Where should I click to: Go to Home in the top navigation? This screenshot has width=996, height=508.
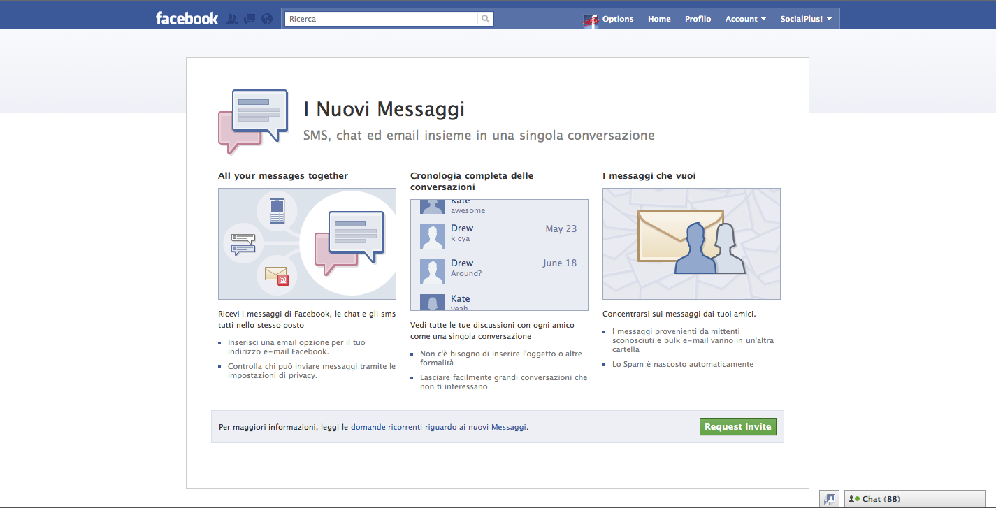659,19
